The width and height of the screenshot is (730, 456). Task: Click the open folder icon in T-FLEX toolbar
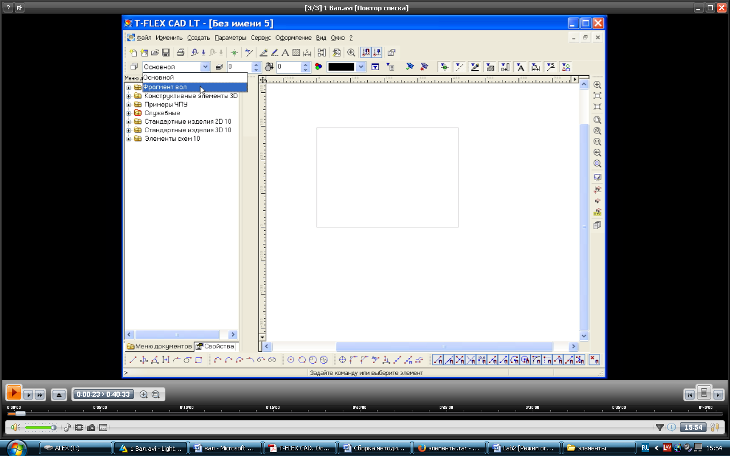click(x=155, y=52)
